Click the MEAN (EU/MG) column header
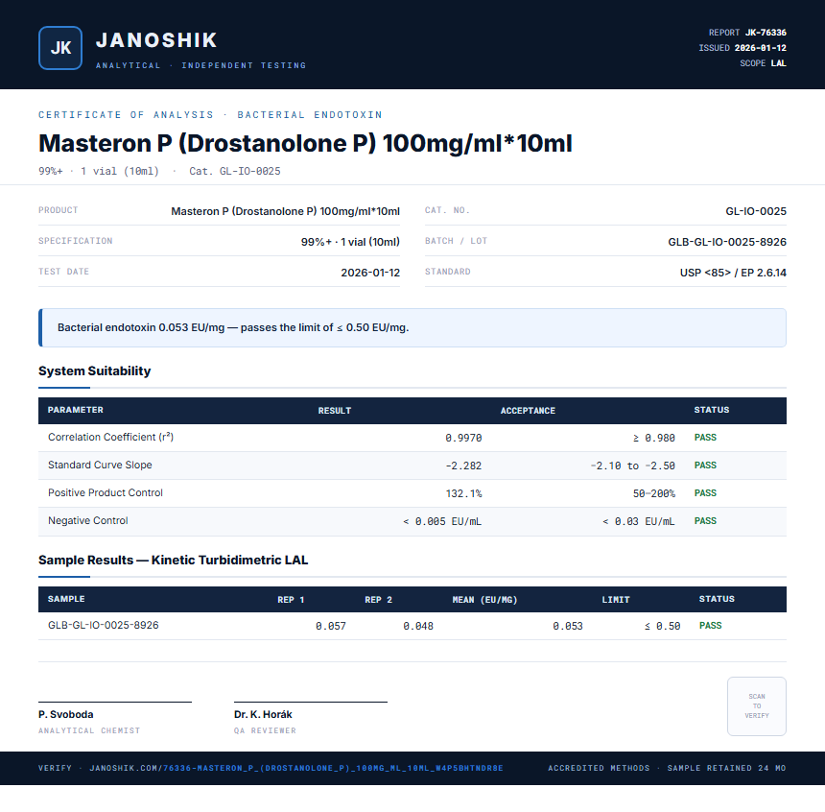 (x=484, y=600)
